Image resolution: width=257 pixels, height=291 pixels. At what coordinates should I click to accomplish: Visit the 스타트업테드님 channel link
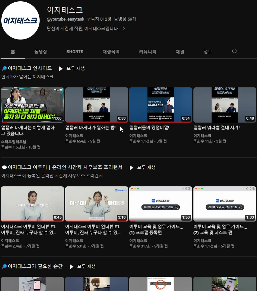click(14, 142)
